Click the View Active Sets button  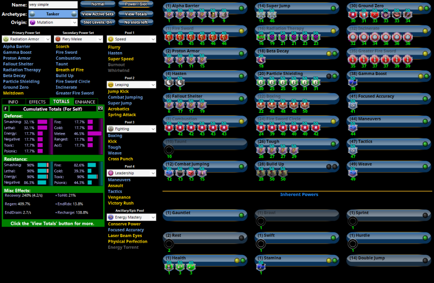pos(98,14)
